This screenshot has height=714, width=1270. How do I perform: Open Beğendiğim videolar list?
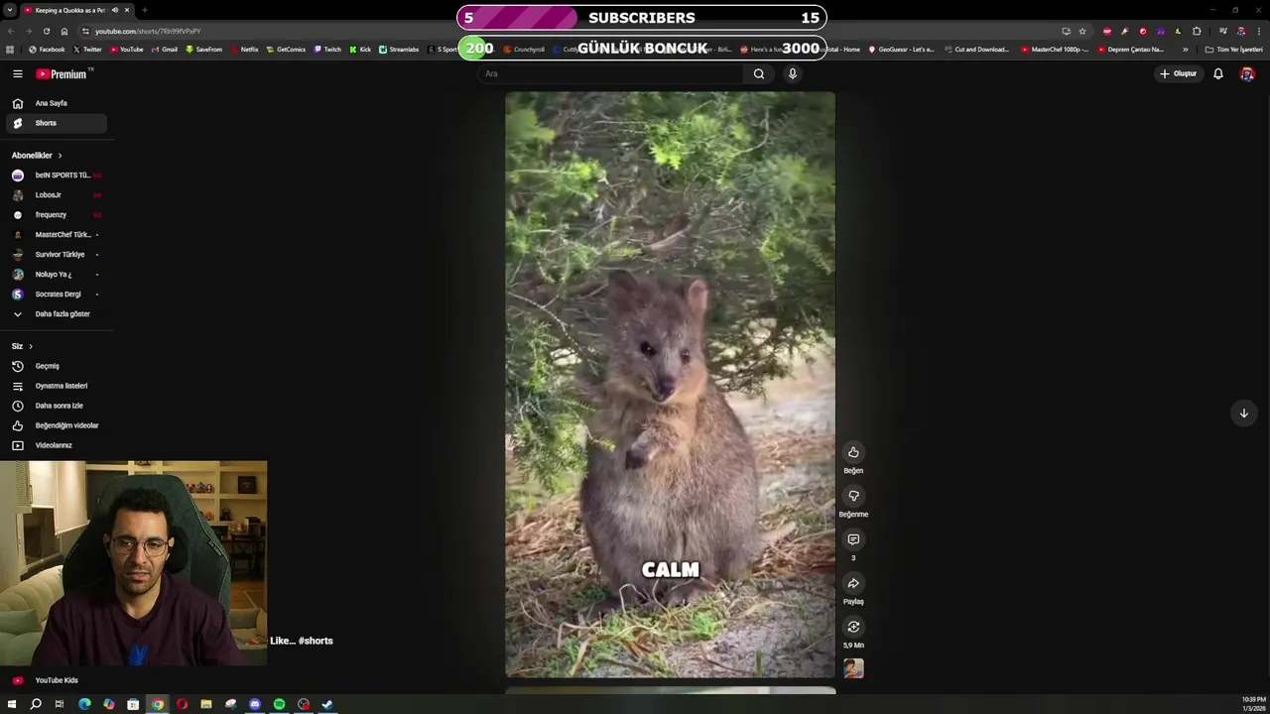click(56, 425)
